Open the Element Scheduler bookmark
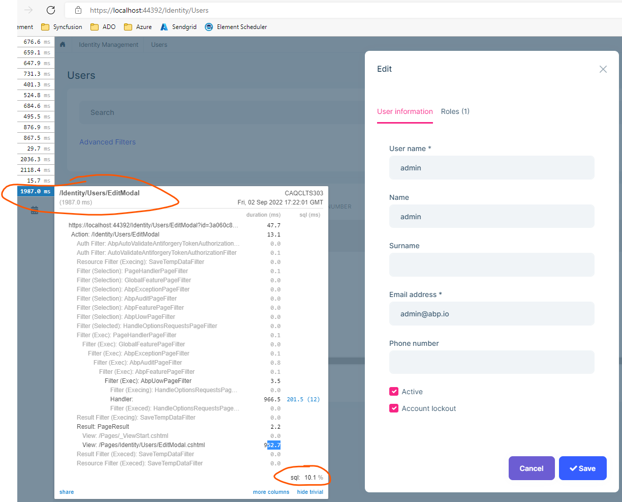 (x=236, y=27)
